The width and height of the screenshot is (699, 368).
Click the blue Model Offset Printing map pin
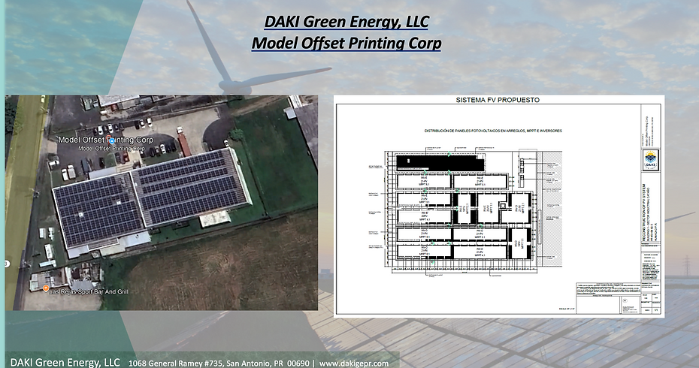111,140
